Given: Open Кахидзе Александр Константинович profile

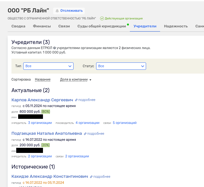Looking at the screenshot, I should point(50,176).
